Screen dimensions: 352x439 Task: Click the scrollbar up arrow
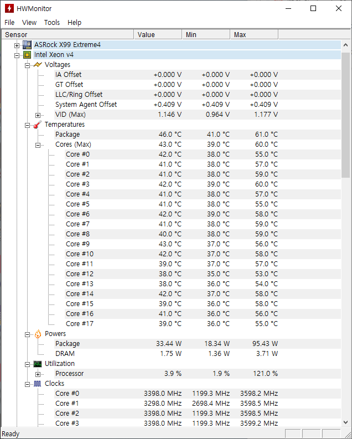pyautogui.click(x=345, y=45)
